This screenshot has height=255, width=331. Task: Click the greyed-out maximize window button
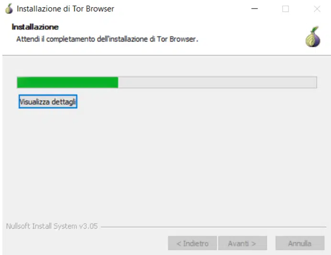point(286,9)
